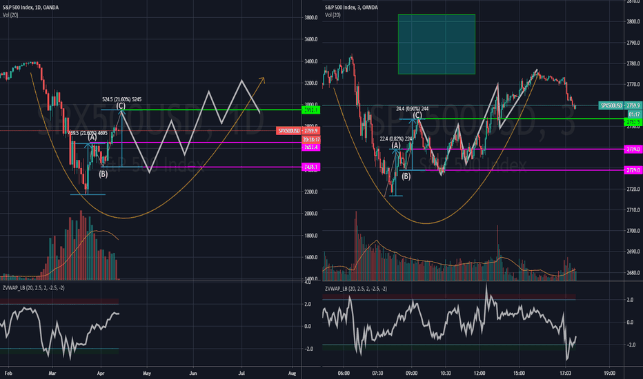Click the magenta 2428.1 price label
This screenshot has height=379, width=643.
311,167
